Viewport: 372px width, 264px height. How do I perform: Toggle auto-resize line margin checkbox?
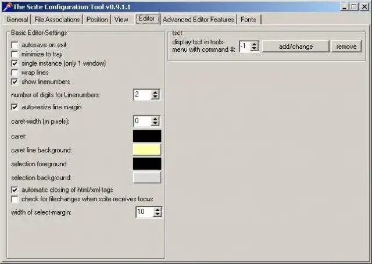point(15,107)
